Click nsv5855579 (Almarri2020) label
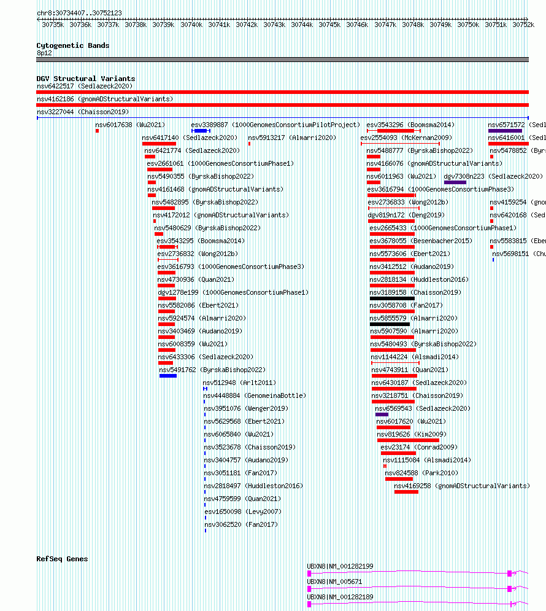Image resolution: width=546 pixels, height=611 pixels. coord(413,317)
